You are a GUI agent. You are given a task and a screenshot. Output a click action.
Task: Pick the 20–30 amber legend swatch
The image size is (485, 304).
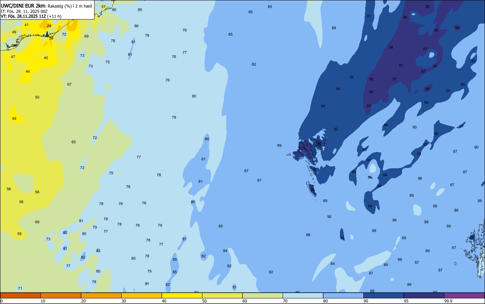(x=101, y=295)
